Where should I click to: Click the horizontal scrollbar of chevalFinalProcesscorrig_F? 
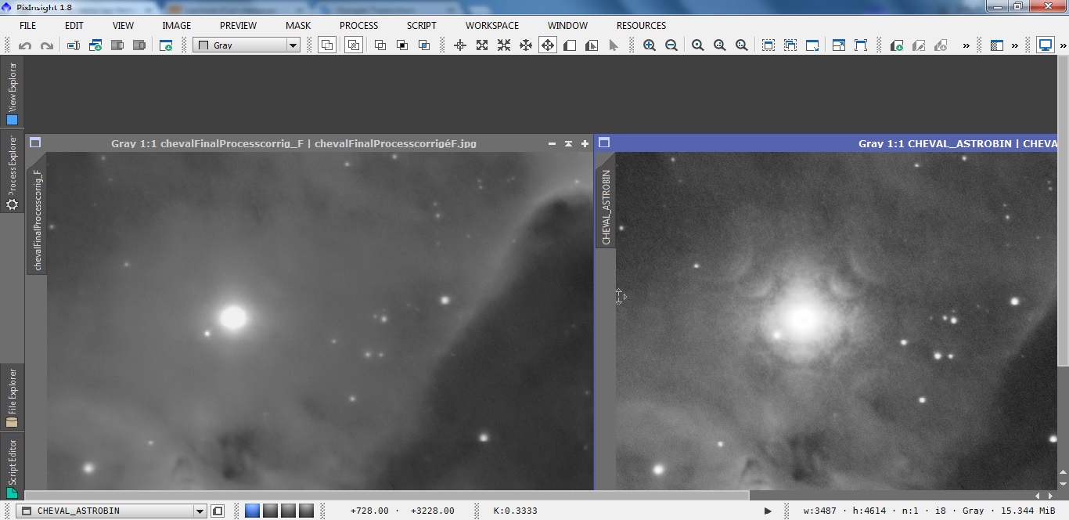tap(387, 496)
